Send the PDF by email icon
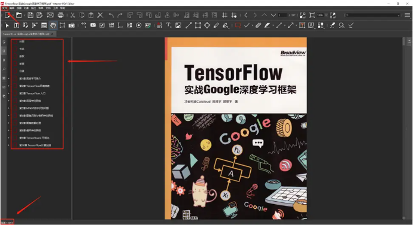Viewport: 413px width, 225px height. 50,16
